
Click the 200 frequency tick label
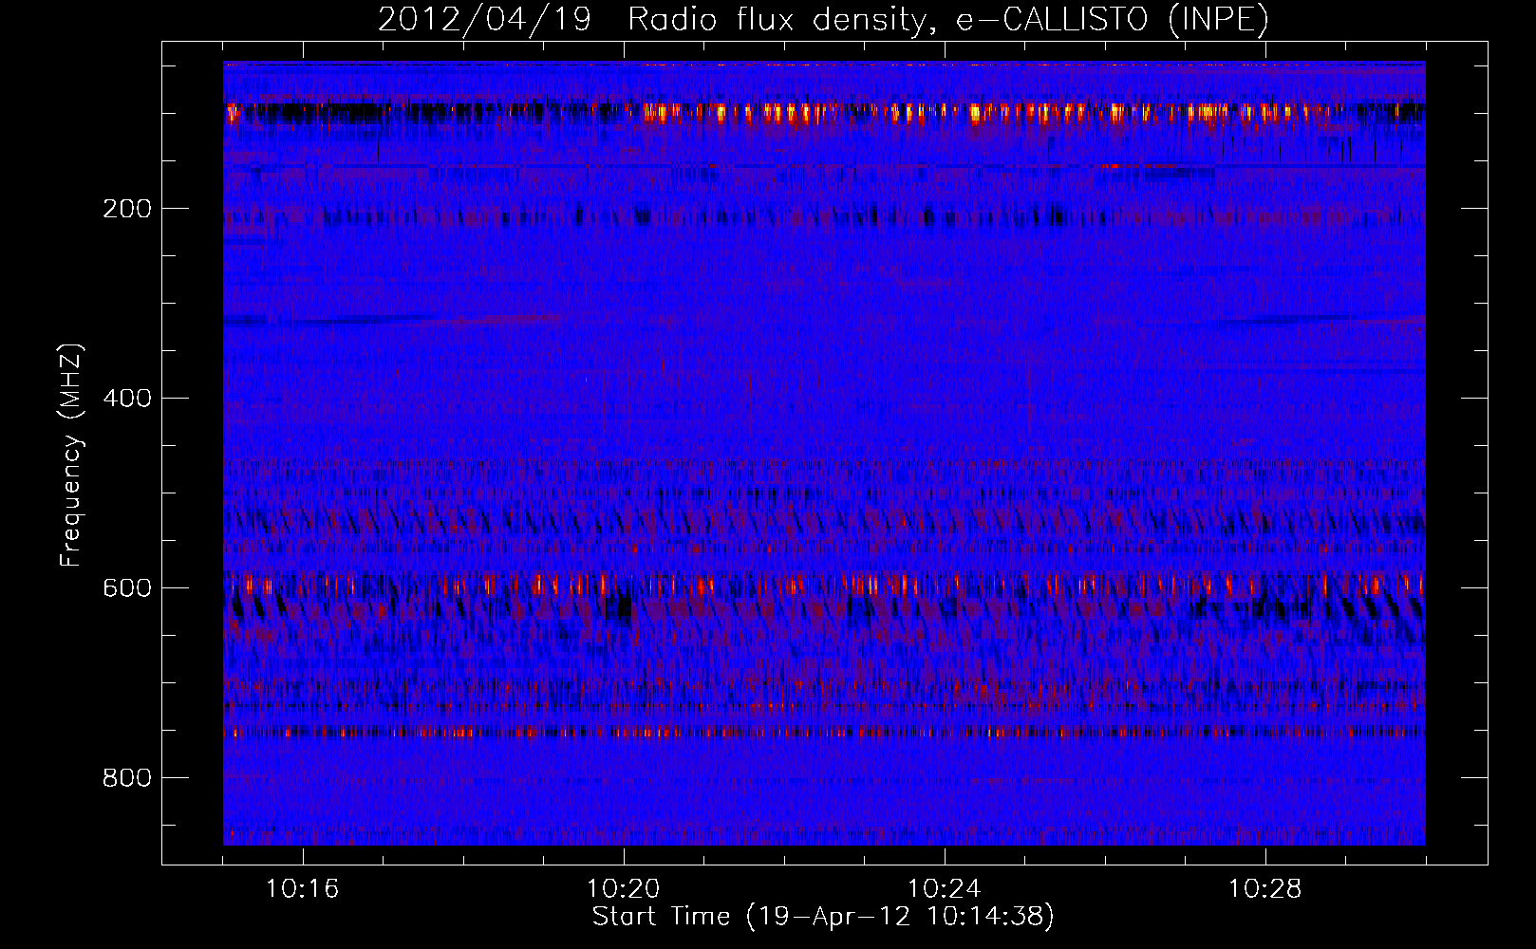(x=127, y=209)
